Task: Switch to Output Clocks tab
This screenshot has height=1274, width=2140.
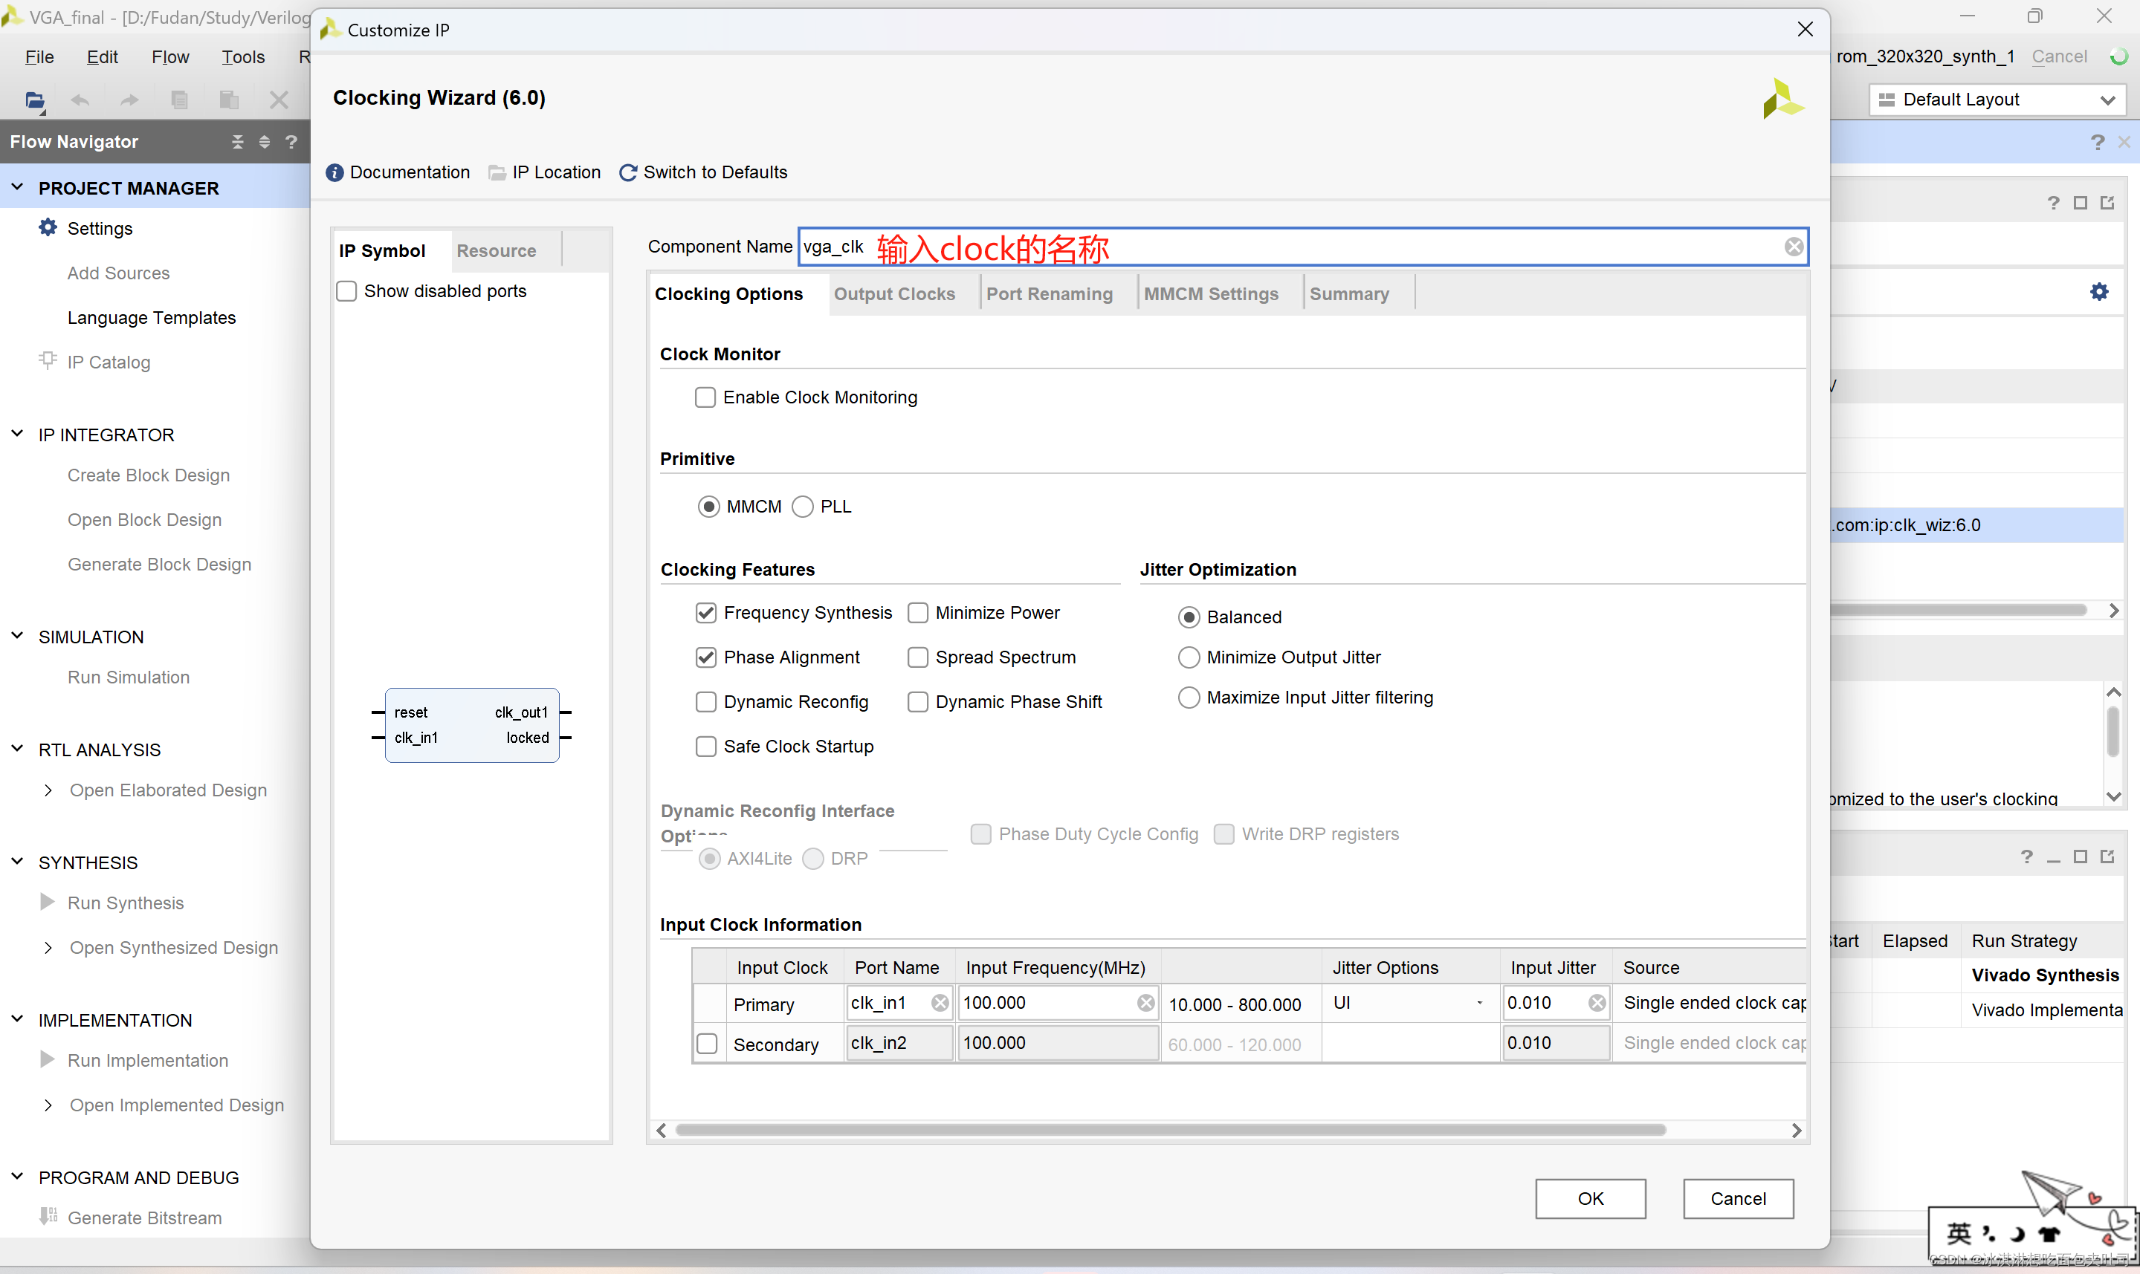Action: coord(894,294)
